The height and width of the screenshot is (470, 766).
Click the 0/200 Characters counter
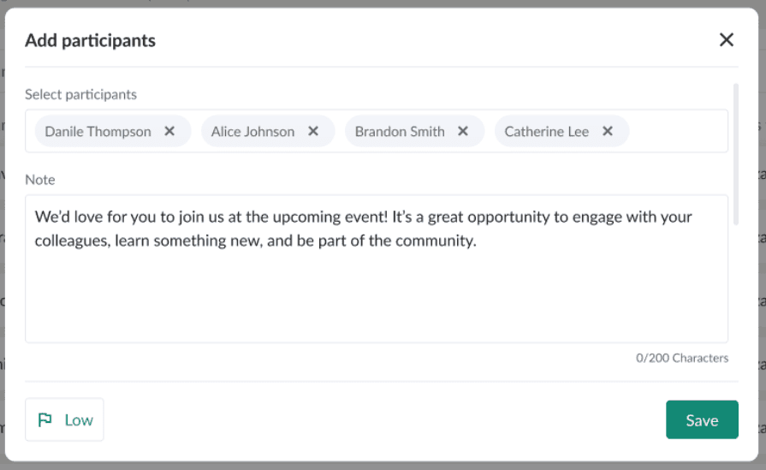pos(682,358)
